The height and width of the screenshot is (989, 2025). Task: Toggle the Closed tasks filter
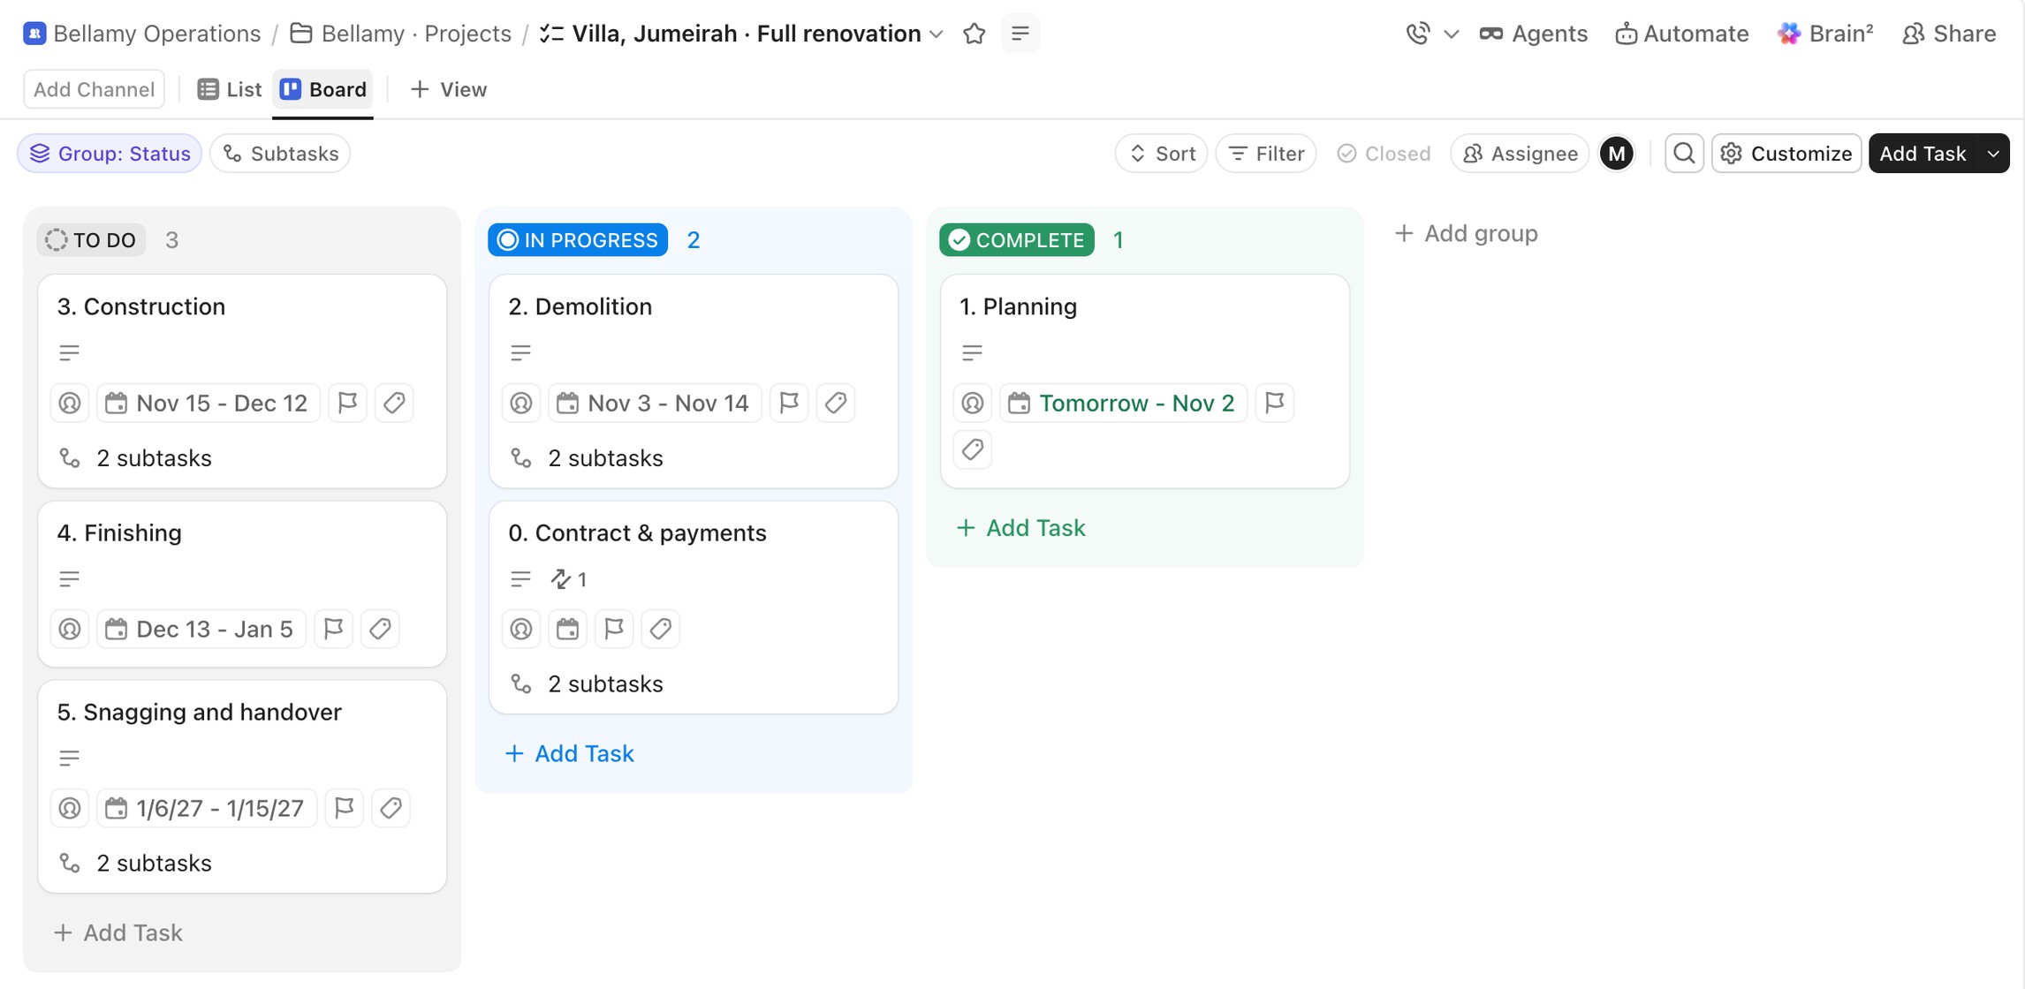(1384, 154)
